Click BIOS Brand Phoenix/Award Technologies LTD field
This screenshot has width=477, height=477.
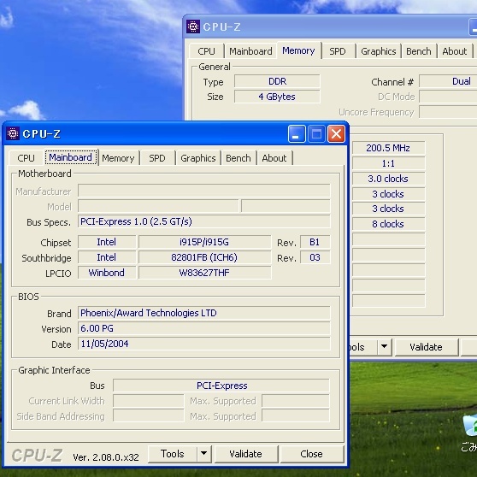click(204, 313)
